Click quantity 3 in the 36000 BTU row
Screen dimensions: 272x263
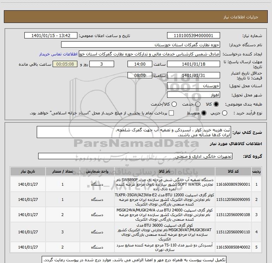[x=63, y=232]
